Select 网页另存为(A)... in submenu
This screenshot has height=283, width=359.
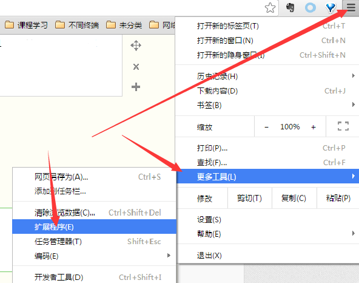[95, 177]
